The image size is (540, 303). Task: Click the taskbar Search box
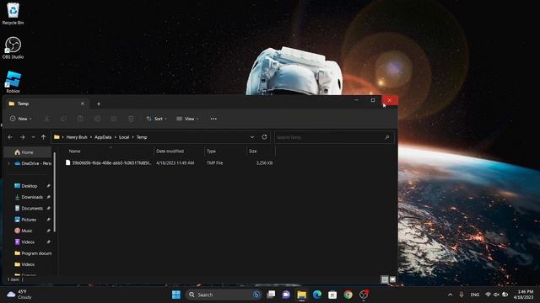click(224, 295)
